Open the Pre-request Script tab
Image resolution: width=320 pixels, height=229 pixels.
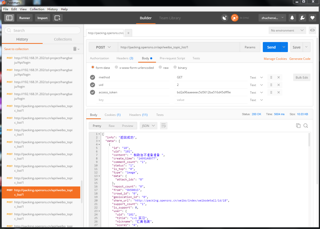tap(172, 58)
